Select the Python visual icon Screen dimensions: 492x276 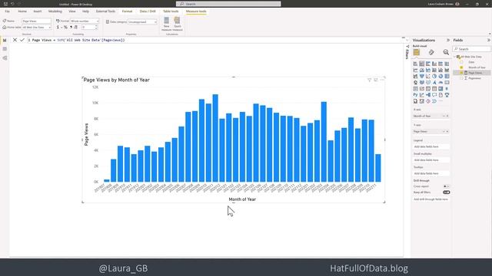415,95
